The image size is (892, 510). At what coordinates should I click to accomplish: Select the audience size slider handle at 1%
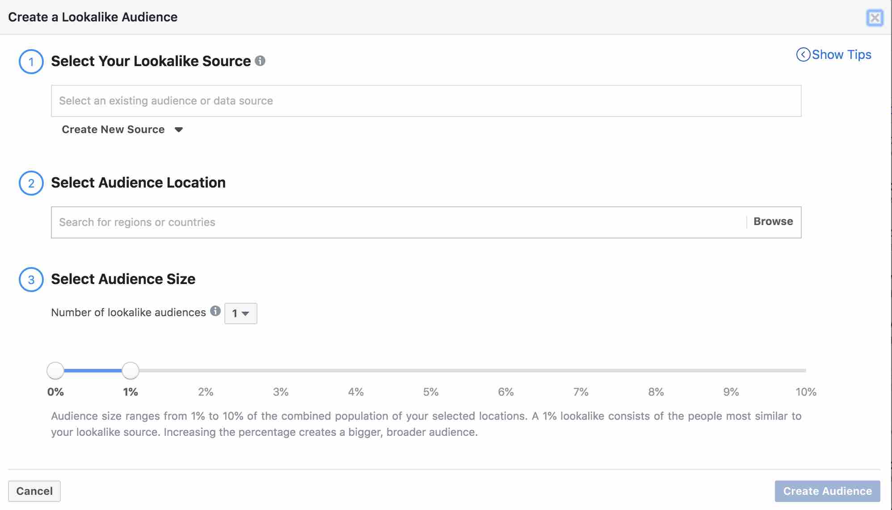(130, 370)
